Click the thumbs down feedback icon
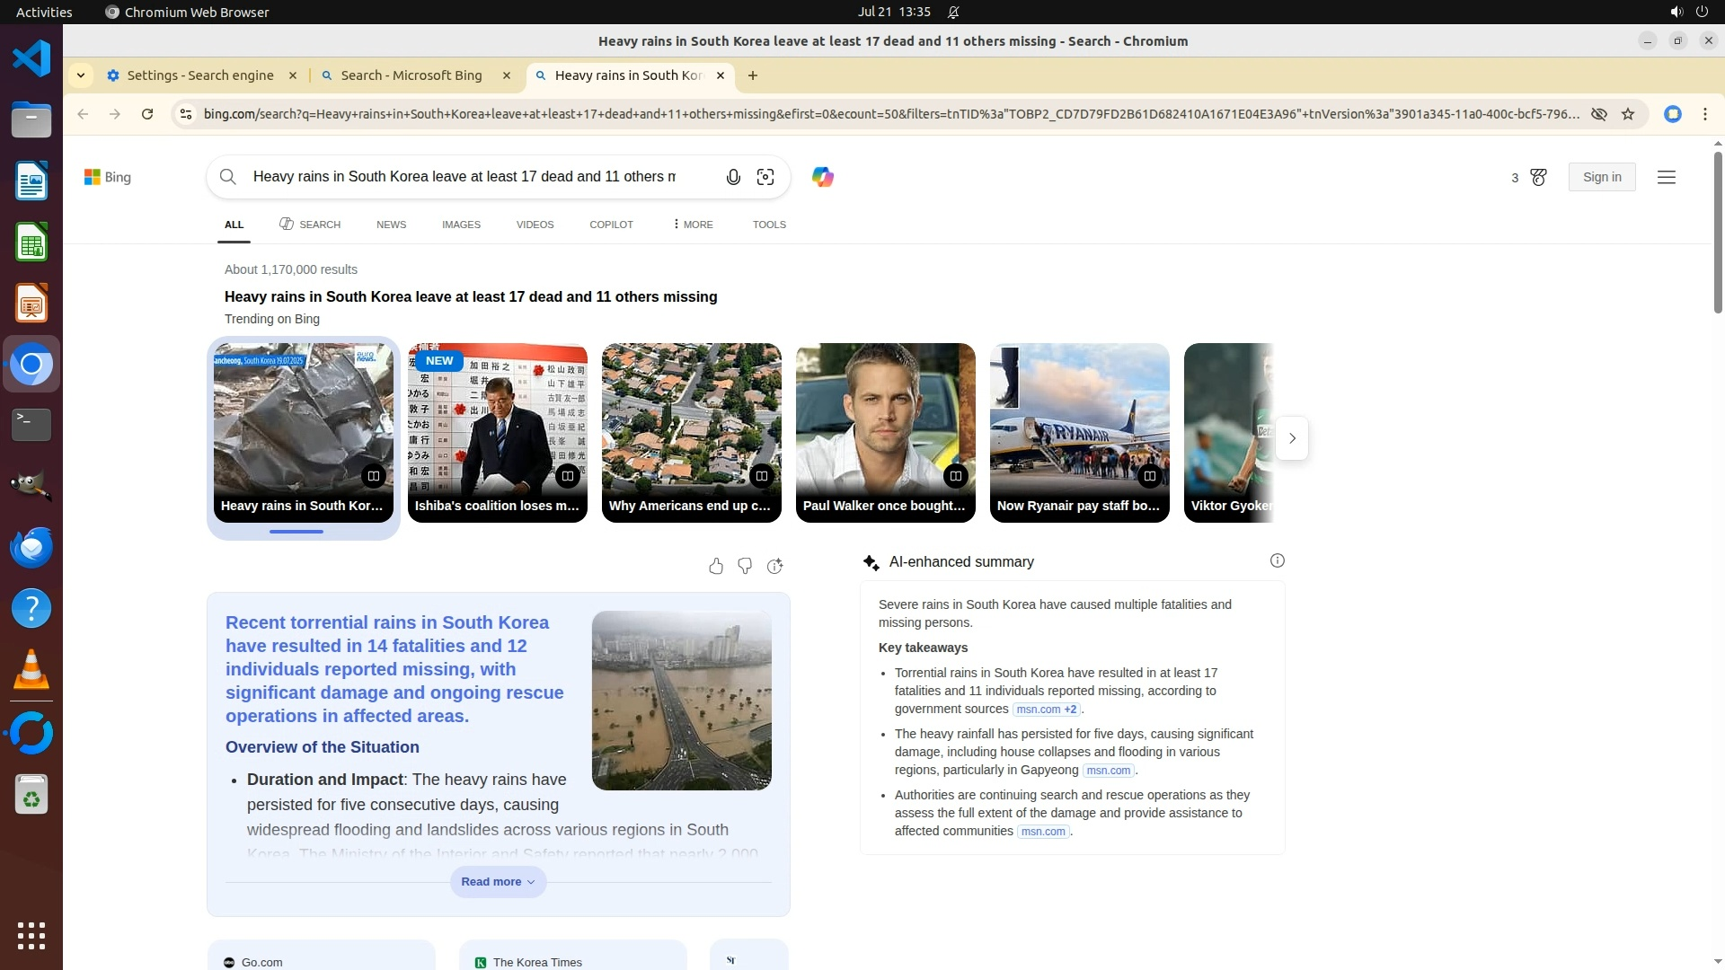Image resolution: width=1725 pixels, height=970 pixels. 745,566
